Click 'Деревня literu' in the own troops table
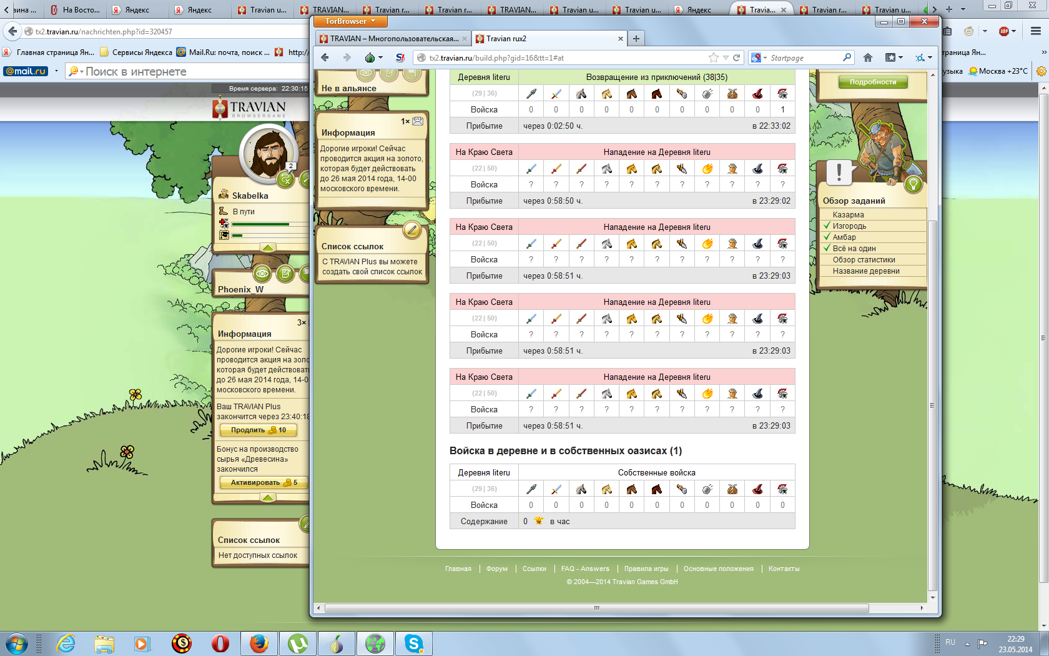1049x656 pixels. point(484,473)
